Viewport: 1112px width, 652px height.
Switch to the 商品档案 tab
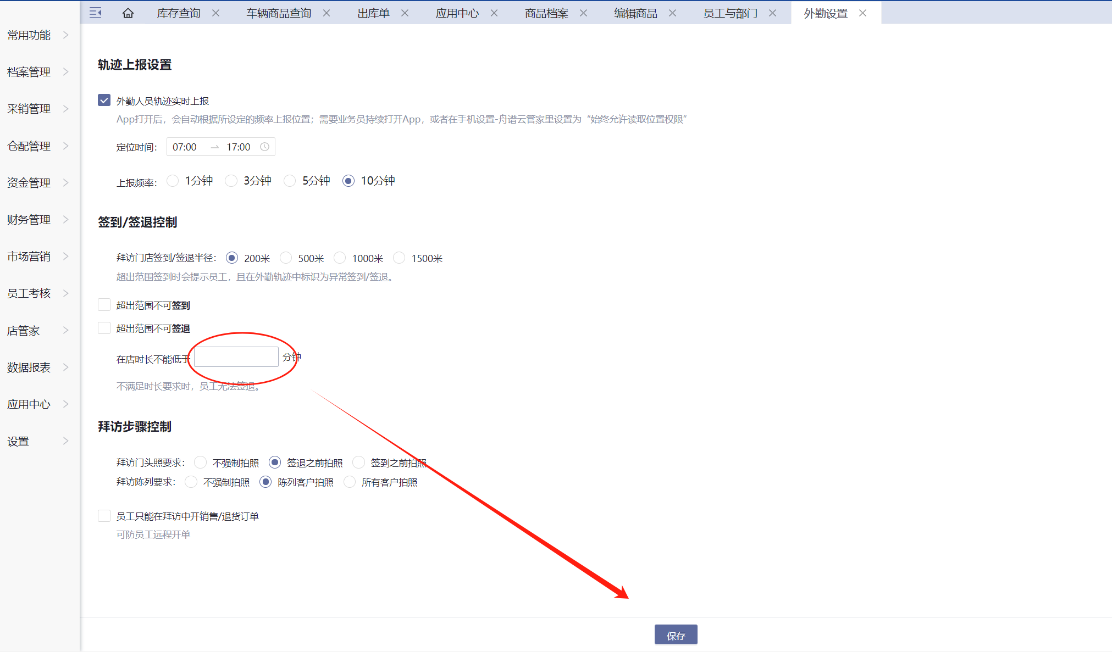tap(546, 13)
